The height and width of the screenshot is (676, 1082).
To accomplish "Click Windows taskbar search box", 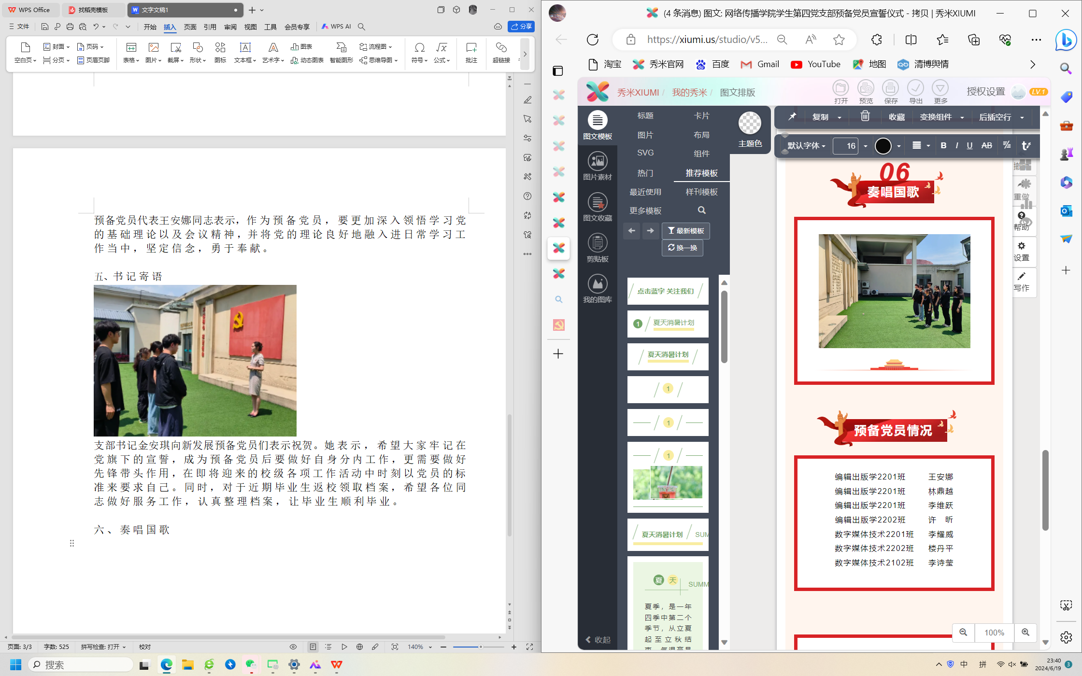I will tap(80, 665).
